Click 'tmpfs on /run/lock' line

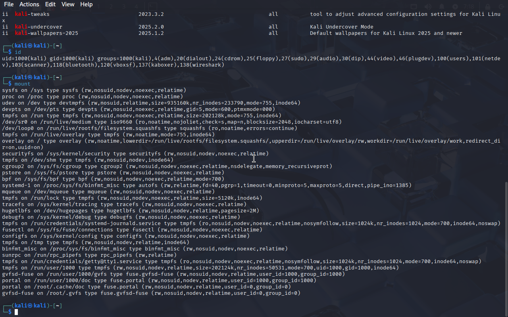(x=132, y=198)
